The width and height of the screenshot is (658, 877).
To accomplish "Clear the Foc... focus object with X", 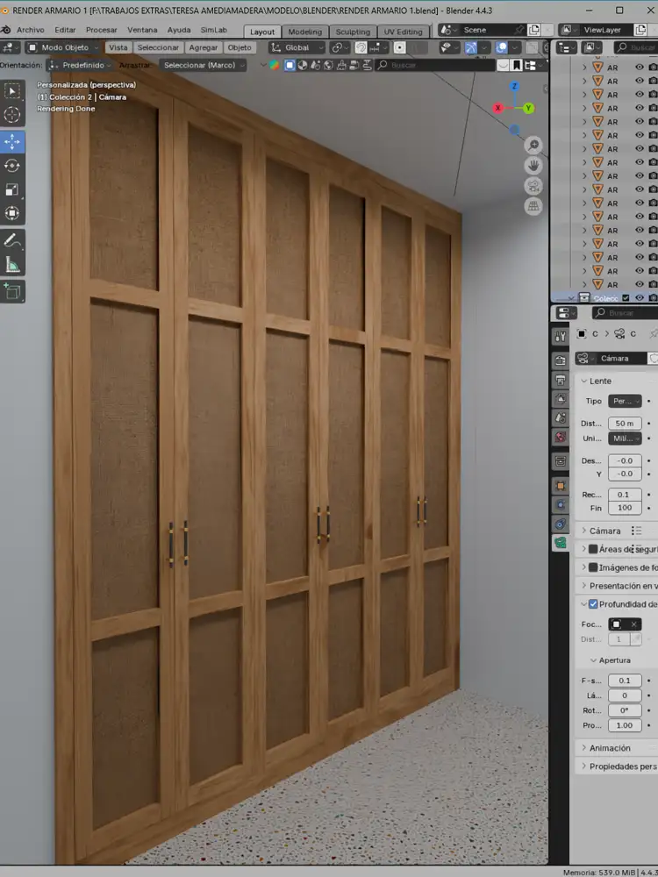I will [633, 624].
